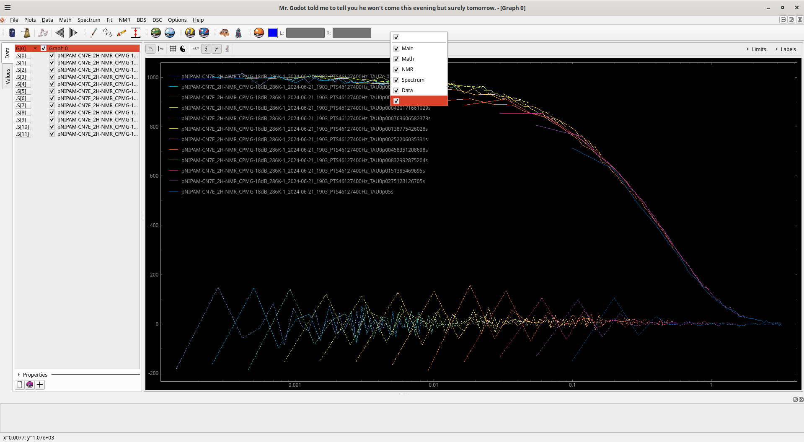Open the G[0] graph dropdown arrow
This screenshot has width=804, height=442.
tap(35, 49)
